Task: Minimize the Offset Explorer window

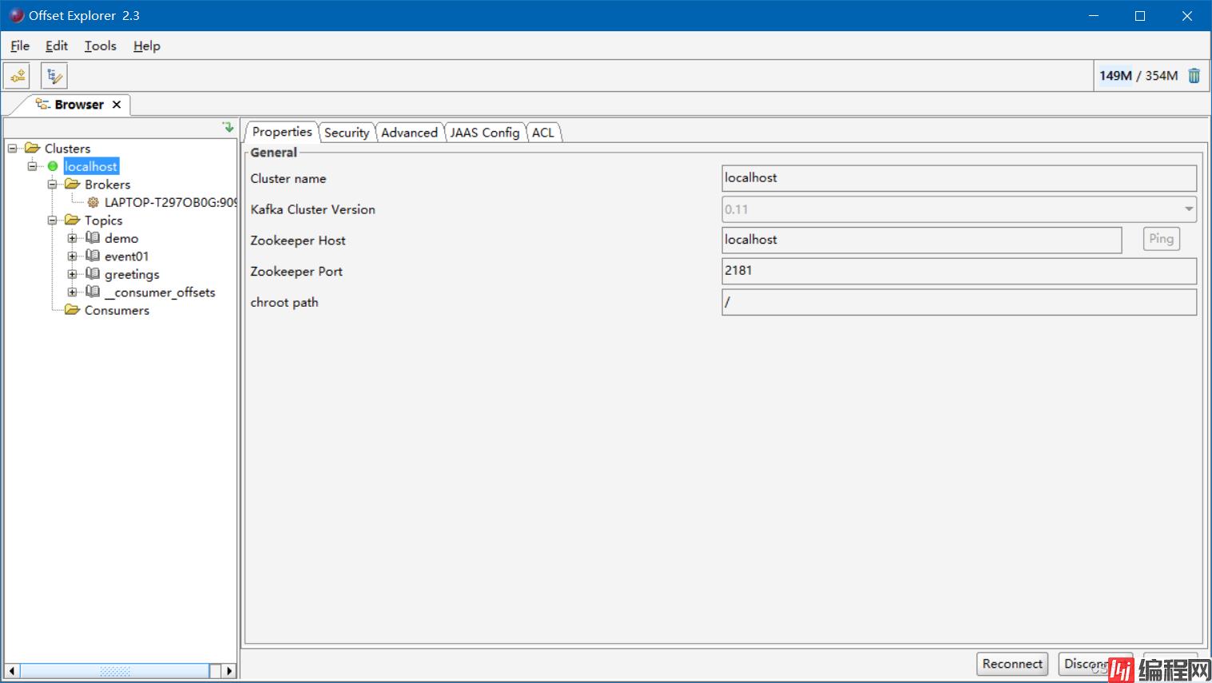Action: coord(1094,16)
